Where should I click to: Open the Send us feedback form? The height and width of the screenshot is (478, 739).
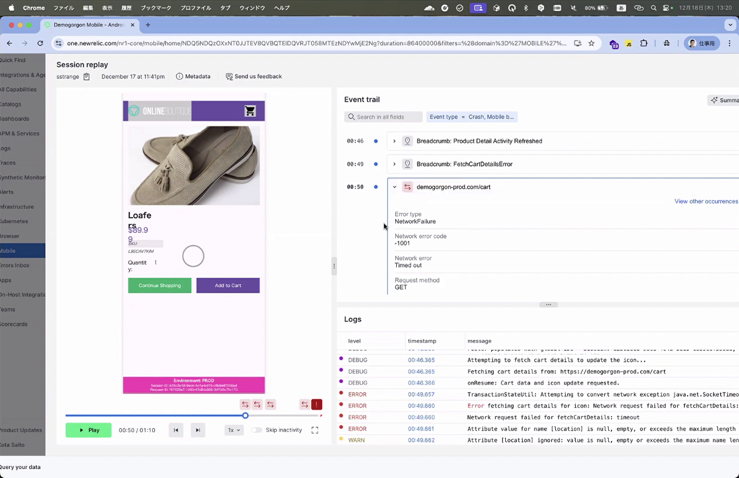coord(254,77)
